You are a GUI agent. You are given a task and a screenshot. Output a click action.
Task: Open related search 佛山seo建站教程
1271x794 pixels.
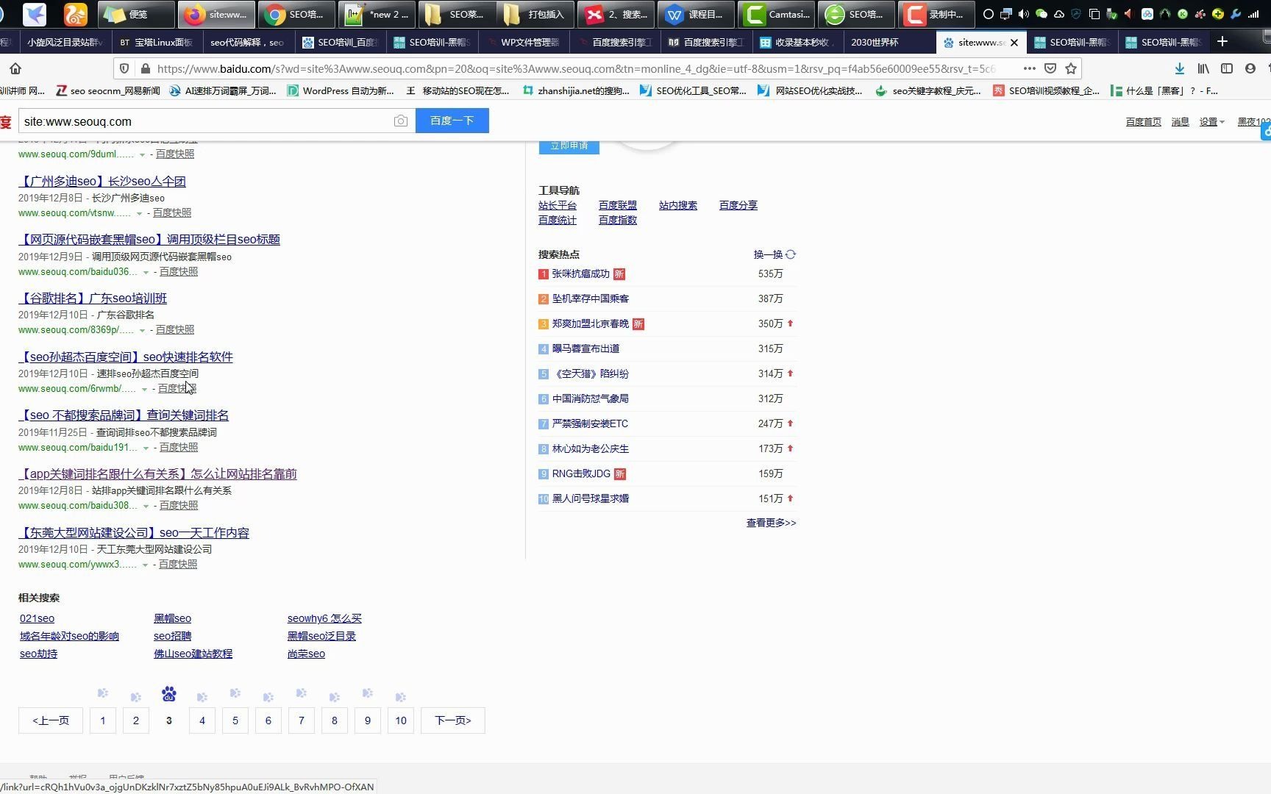click(x=193, y=654)
